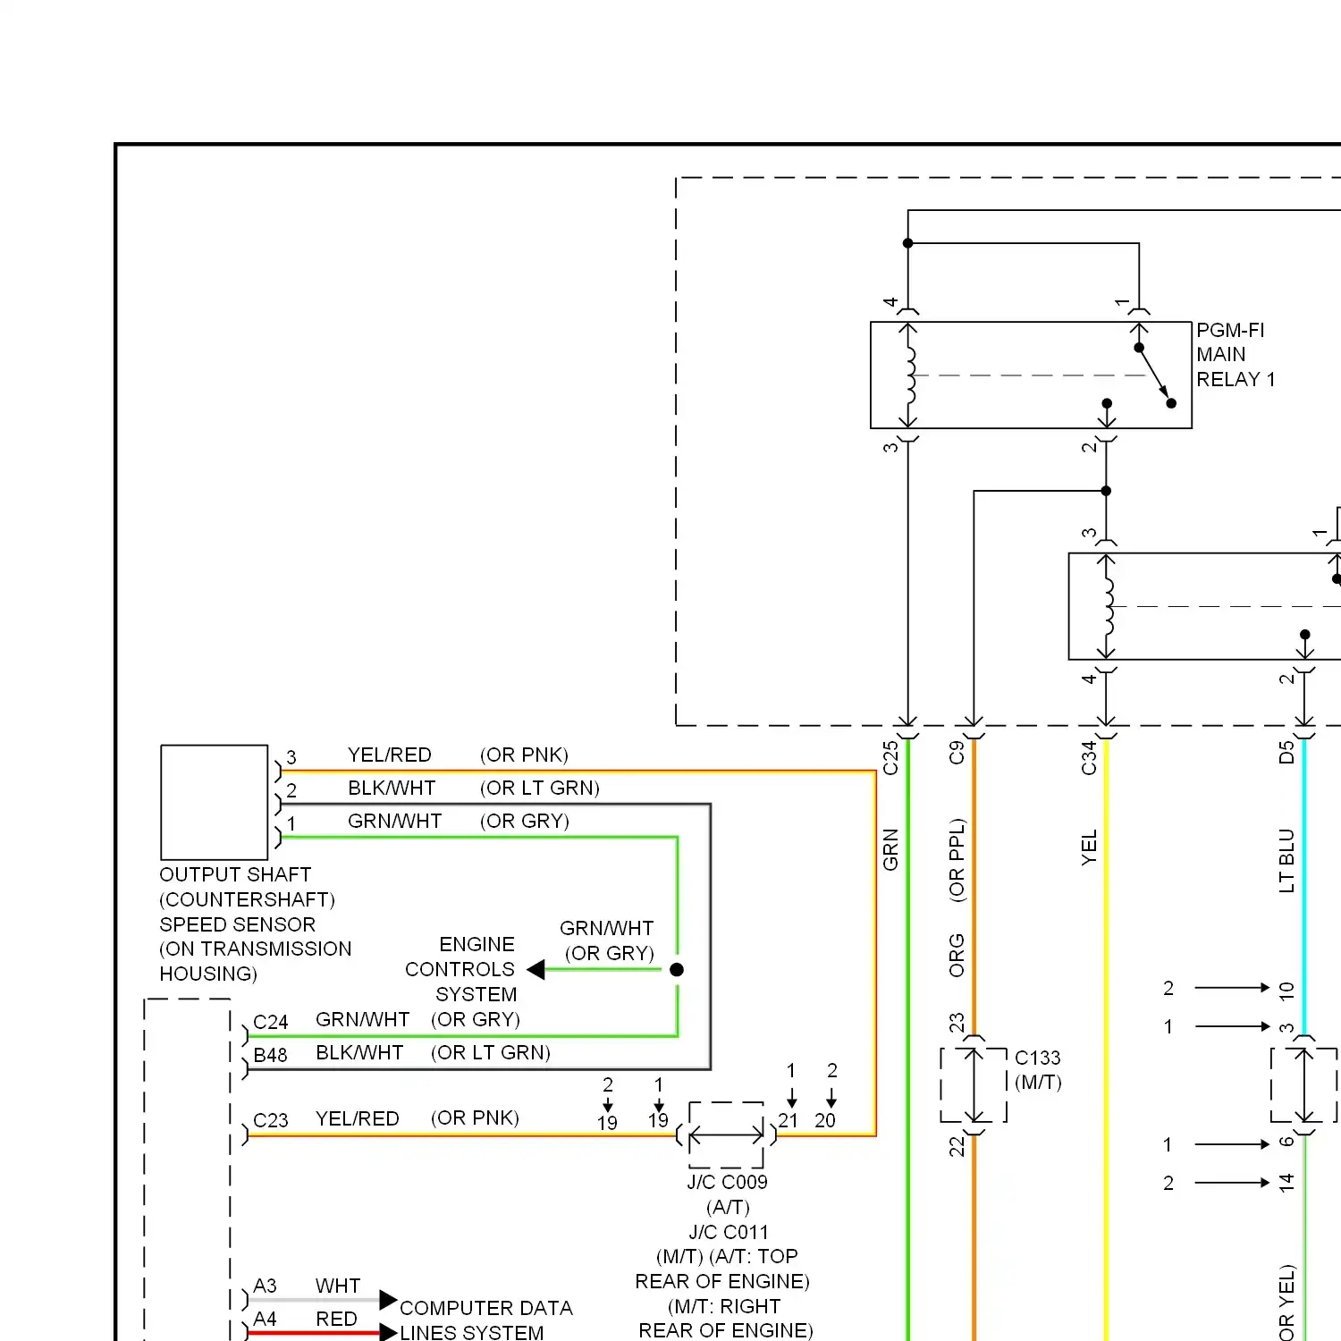Screen dimensions: 1341x1341
Task: Click the A3 terminal label
Action: [x=266, y=1286]
